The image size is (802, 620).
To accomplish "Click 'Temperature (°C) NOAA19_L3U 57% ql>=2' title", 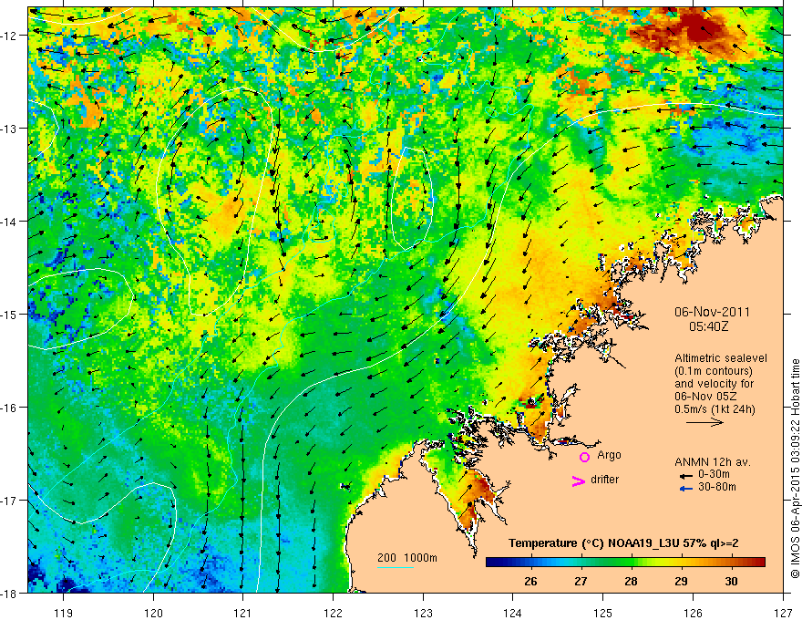I will [623, 543].
